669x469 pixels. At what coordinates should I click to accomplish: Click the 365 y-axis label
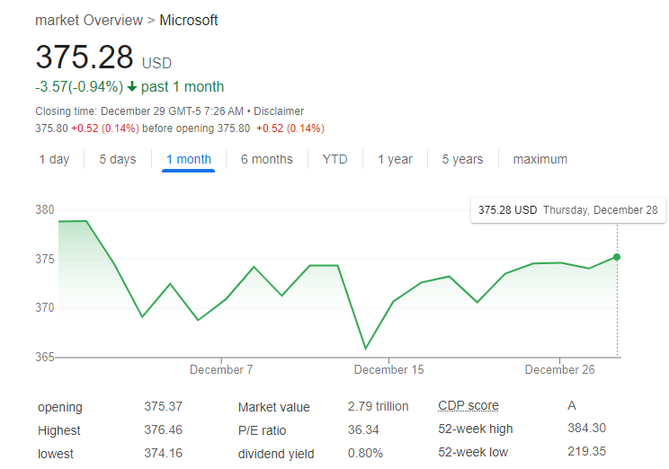(45, 357)
